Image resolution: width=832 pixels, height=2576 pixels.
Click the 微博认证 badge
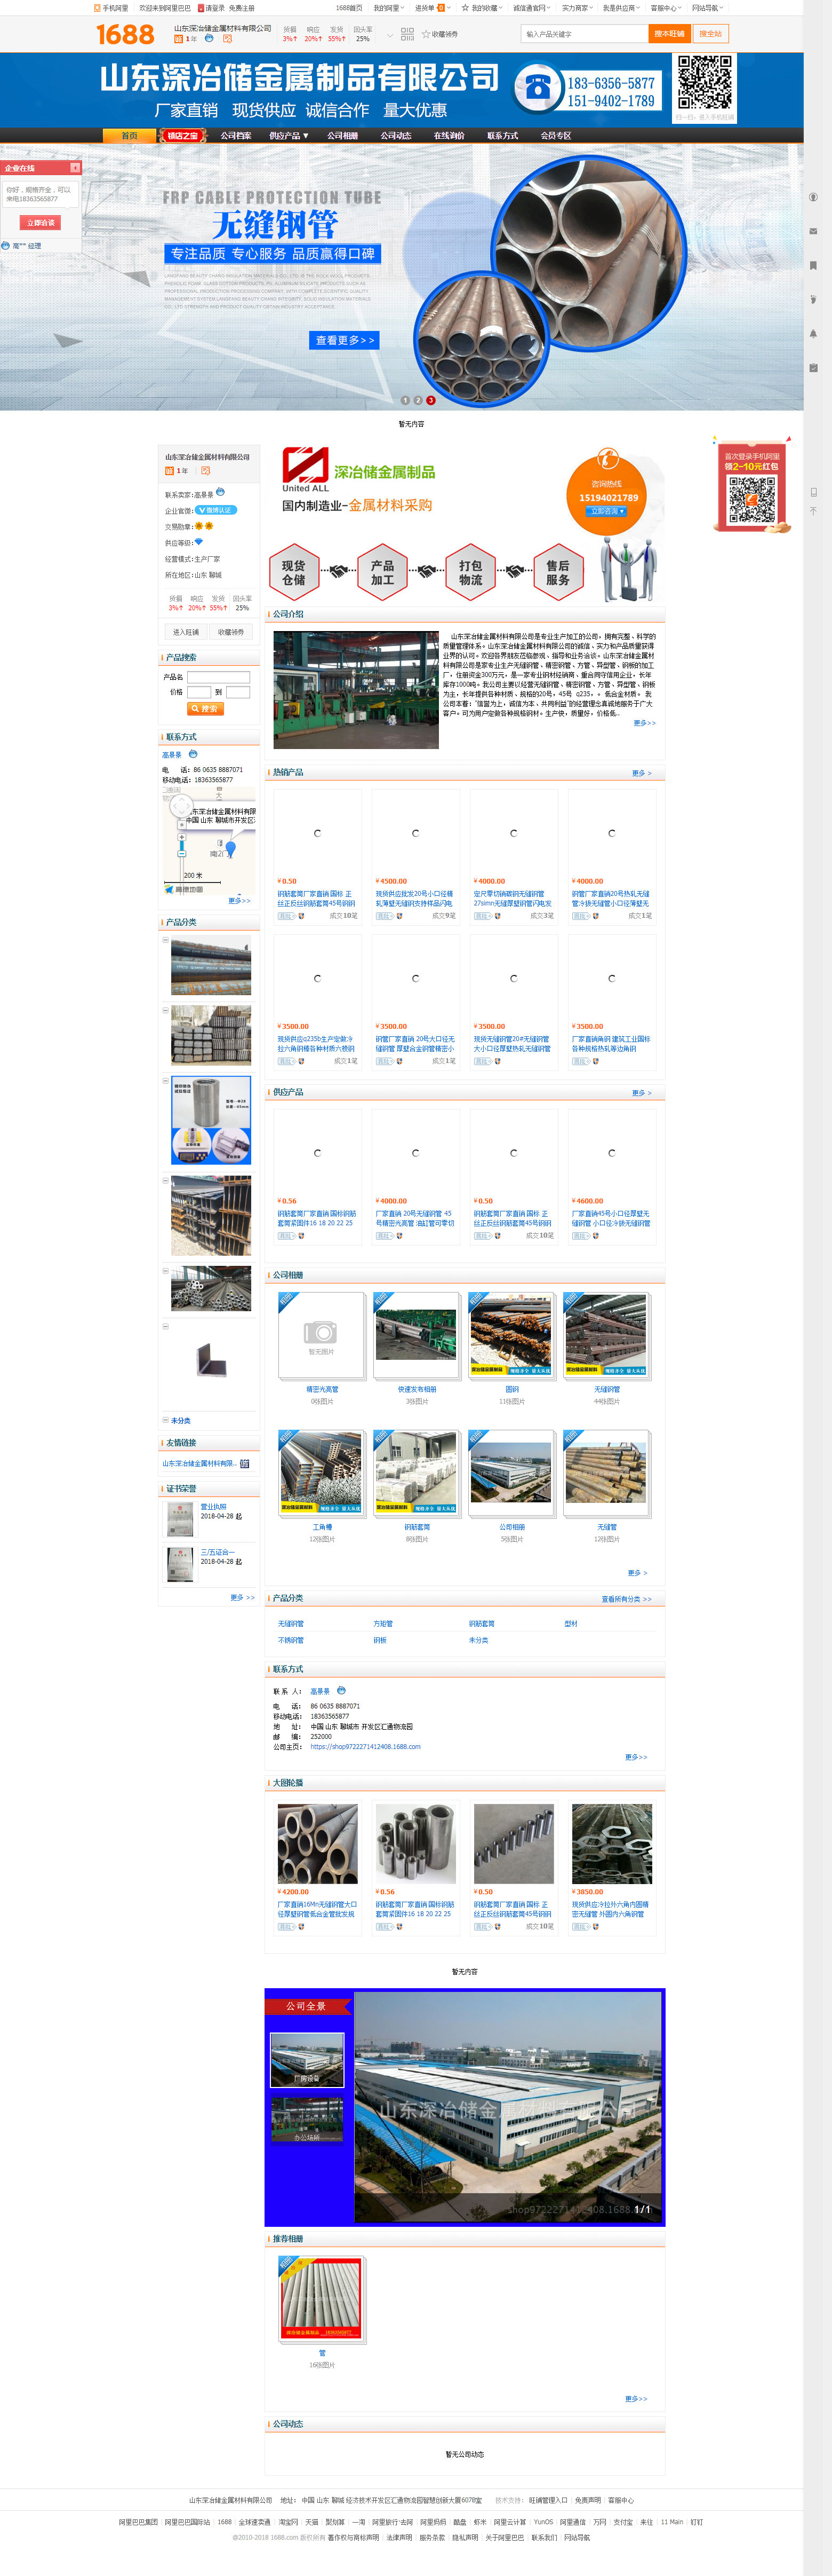click(215, 510)
